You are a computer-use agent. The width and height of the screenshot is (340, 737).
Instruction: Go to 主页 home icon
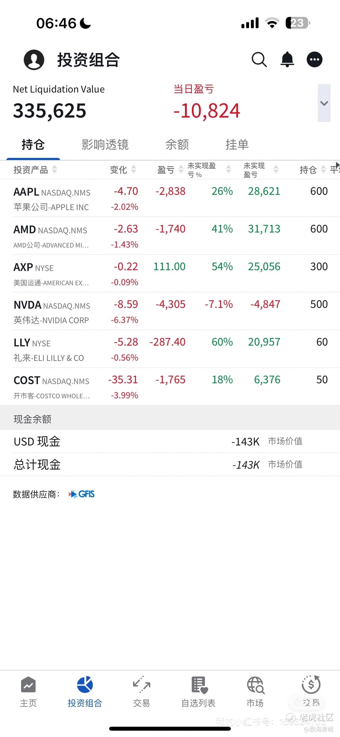pyautogui.click(x=28, y=685)
